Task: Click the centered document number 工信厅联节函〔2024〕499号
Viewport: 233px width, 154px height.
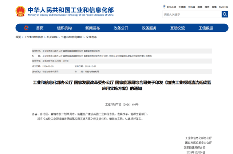Action: pos(122,104)
